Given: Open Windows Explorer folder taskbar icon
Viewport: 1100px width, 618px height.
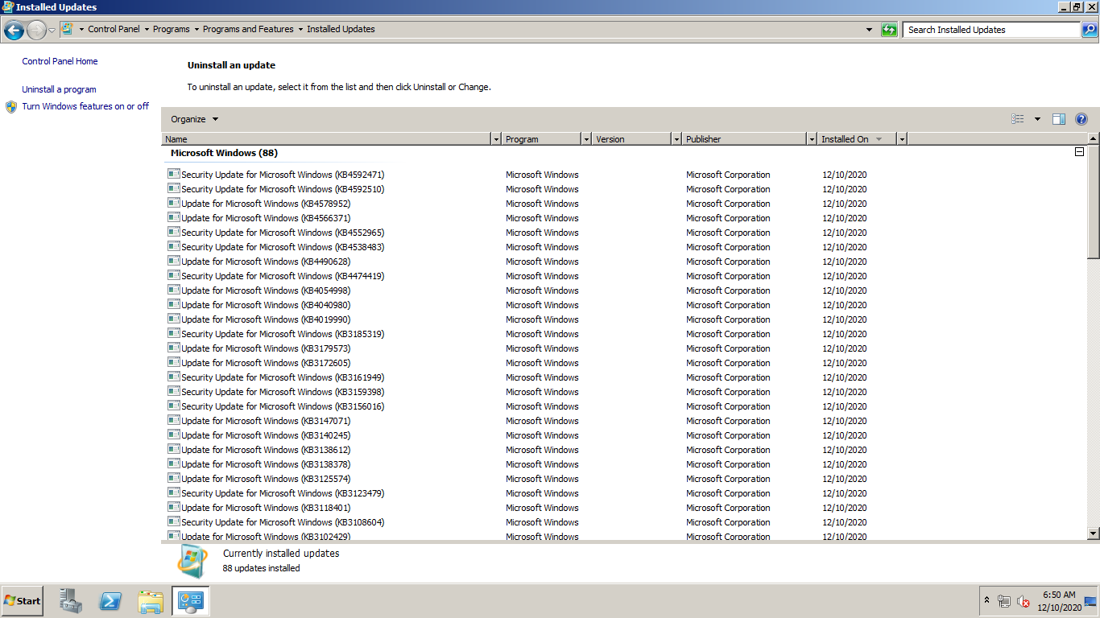Looking at the screenshot, I should 151,601.
